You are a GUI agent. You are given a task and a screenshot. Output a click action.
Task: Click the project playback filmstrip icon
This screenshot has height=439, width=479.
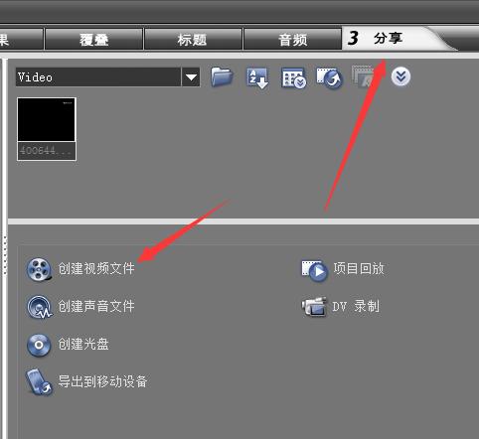(x=314, y=270)
